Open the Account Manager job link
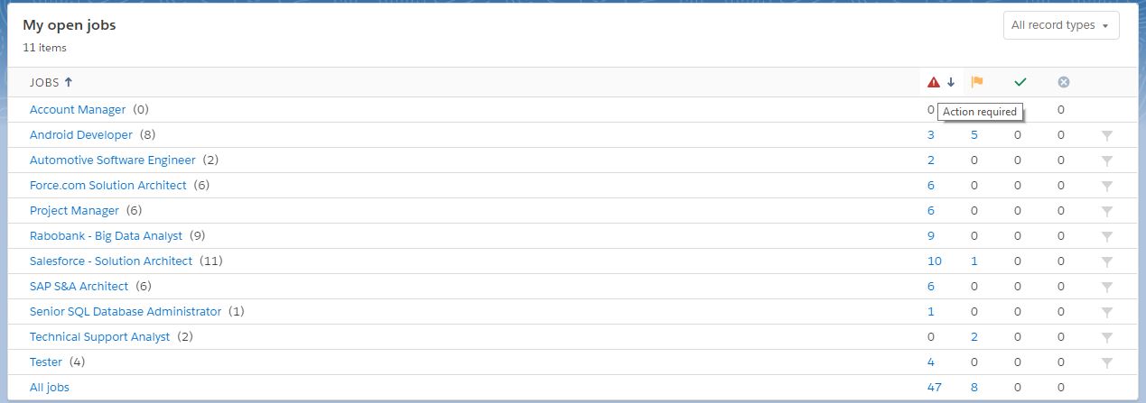 (x=78, y=109)
